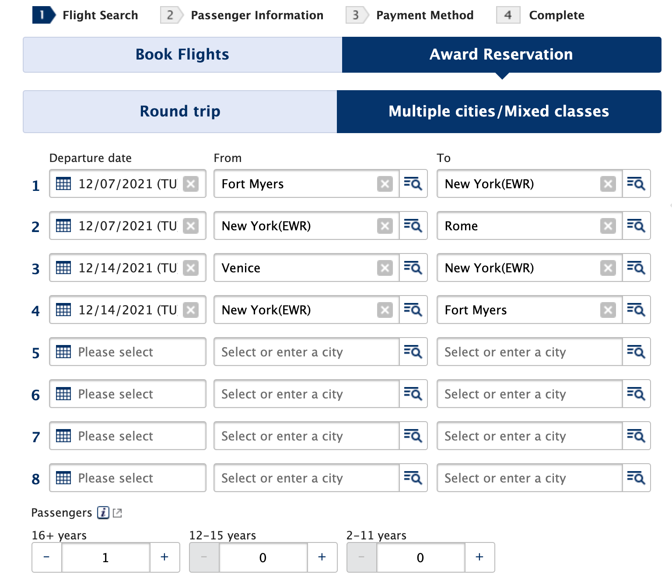Switch to Book Flights tab

coord(182,55)
